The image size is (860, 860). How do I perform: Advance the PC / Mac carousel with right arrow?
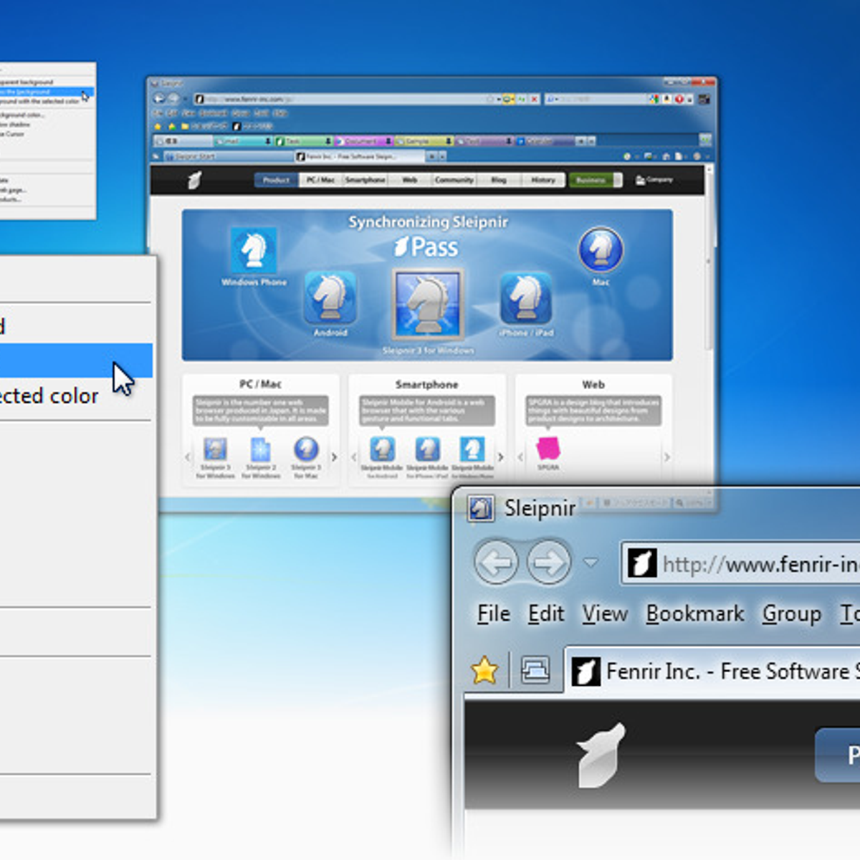[334, 457]
